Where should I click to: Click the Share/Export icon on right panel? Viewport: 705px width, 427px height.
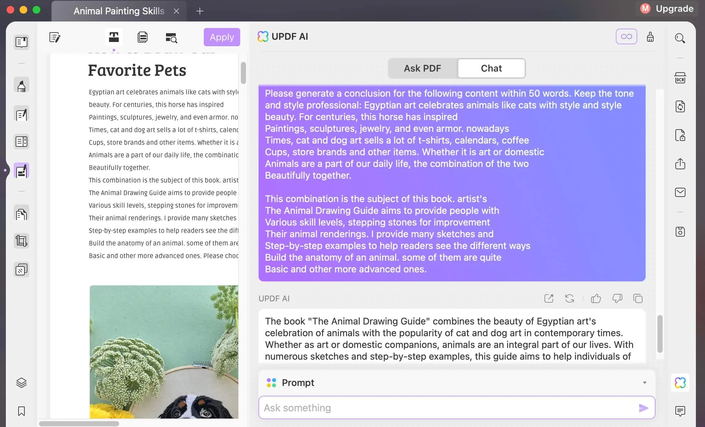(681, 164)
